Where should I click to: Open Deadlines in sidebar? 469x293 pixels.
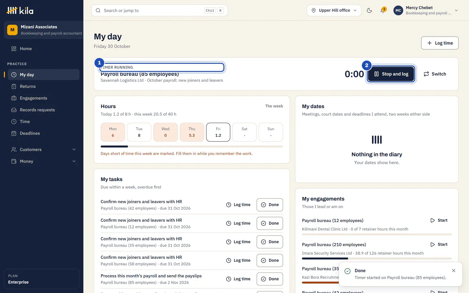pyautogui.click(x=44, y=133)
